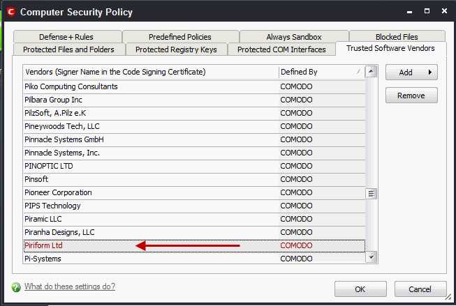Open Protected Files and Folders tab
The width and height of the screenshot is (456, 306).
click(x=69, y=49)
